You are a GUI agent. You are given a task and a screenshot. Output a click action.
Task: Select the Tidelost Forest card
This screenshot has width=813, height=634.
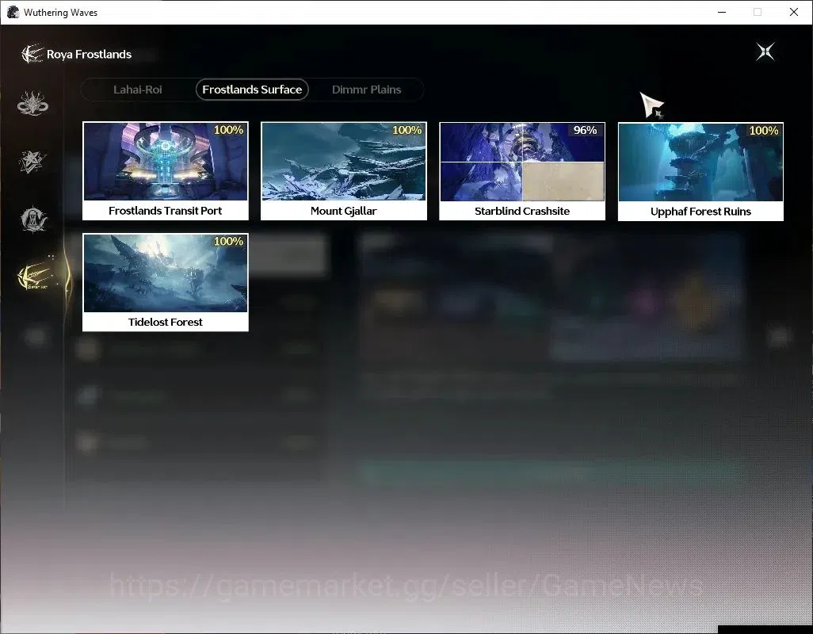coord(166,282)
